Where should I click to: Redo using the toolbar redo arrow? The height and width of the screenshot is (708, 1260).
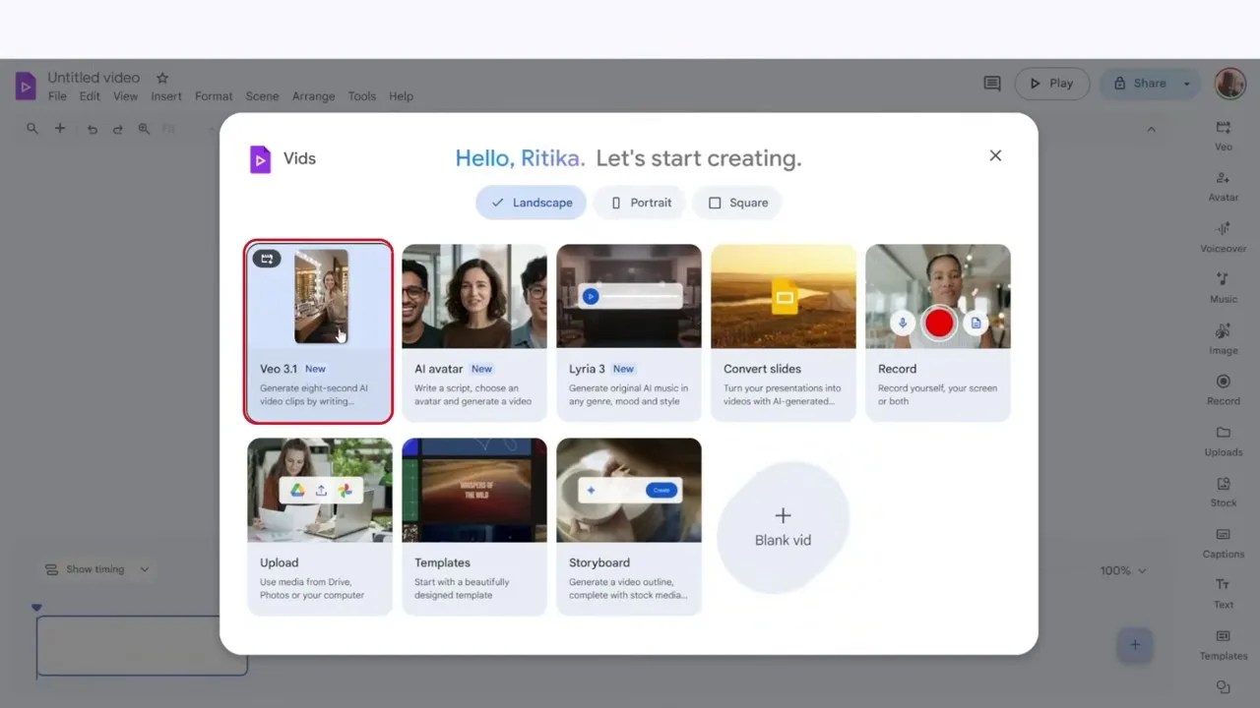pos(118,129)
